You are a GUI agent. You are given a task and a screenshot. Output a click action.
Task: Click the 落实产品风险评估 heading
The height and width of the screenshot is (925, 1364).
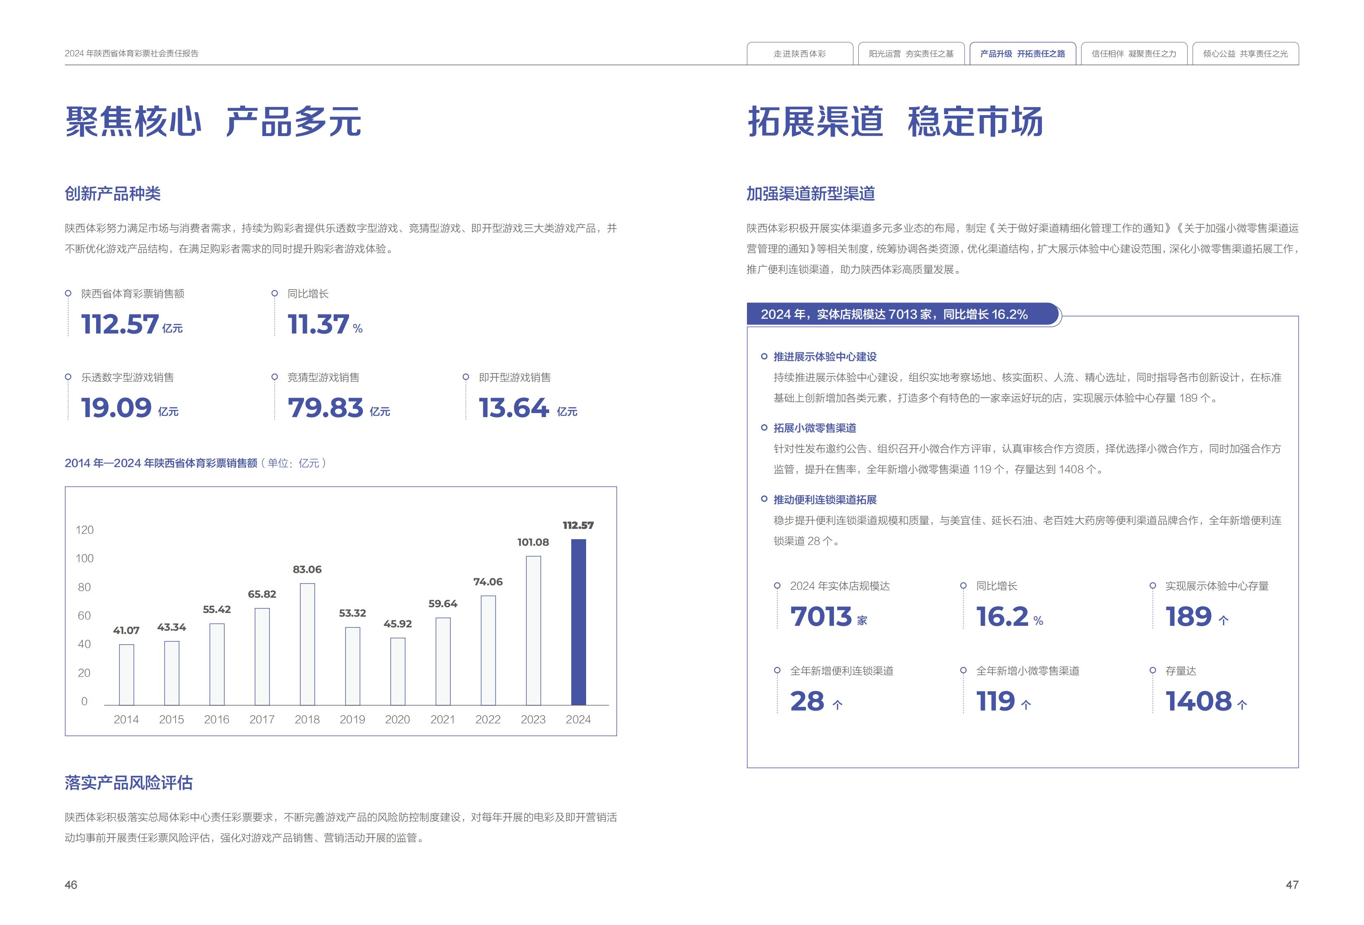coord(129,782)
